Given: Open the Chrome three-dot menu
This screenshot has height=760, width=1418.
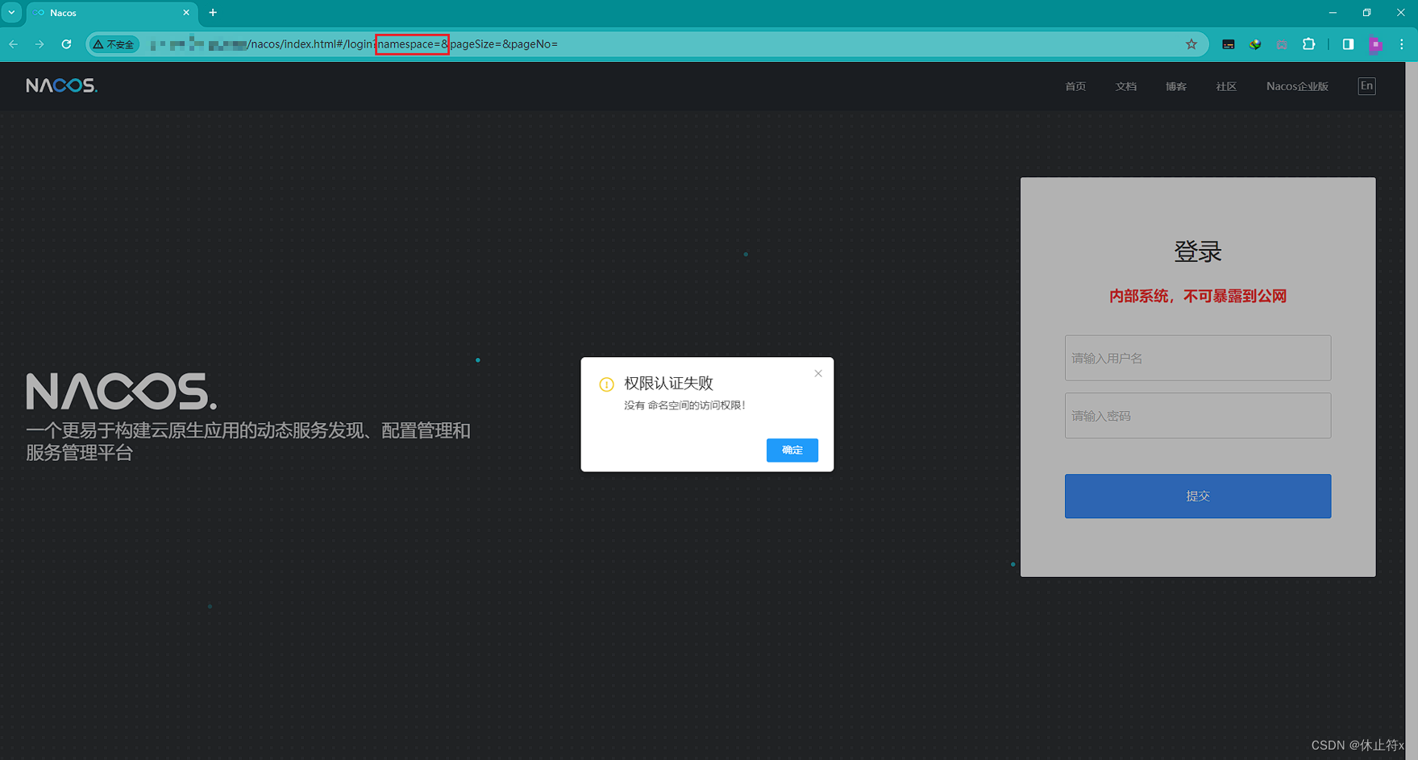Looking at the screenshot, I should pos(1402,44).
